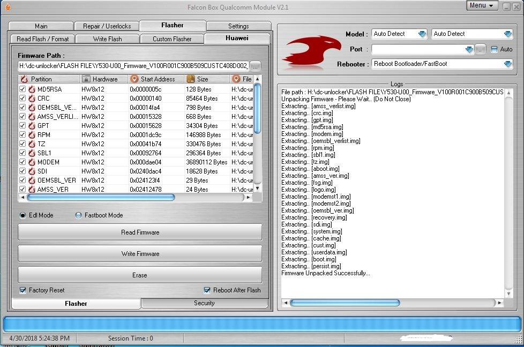
Task: Click the Partition column header icon
Action: (24, 79)
